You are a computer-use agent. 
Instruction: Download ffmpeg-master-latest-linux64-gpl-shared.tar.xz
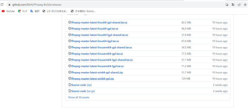point(99,22)
